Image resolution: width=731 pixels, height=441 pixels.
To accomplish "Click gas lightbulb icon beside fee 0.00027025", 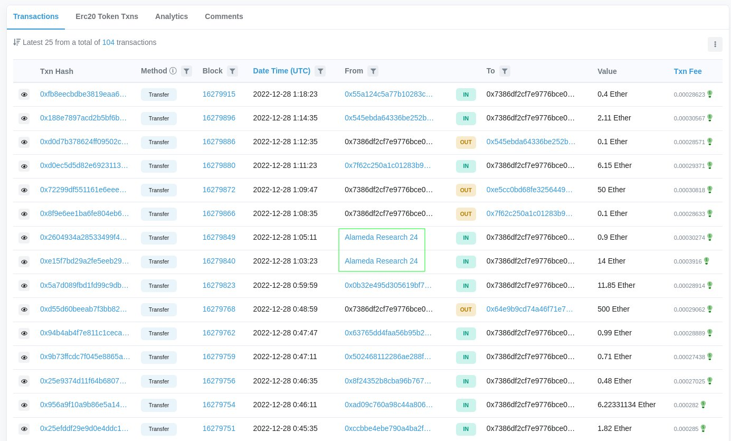I will tap(710, 380).
